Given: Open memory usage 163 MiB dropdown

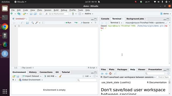Looking at the screenshot, I should pos(50,76).
